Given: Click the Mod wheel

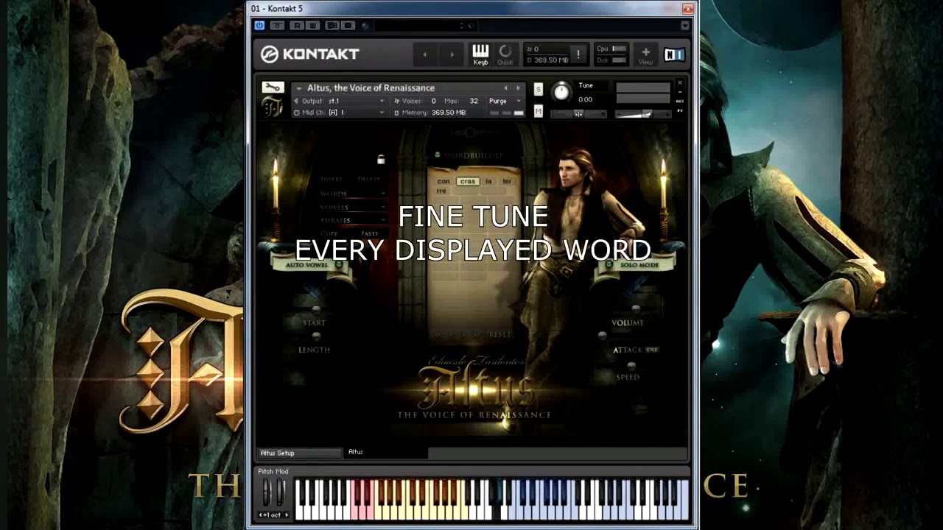Looking at the screenshot, I should pyautogui.click(x=280, y=492).
